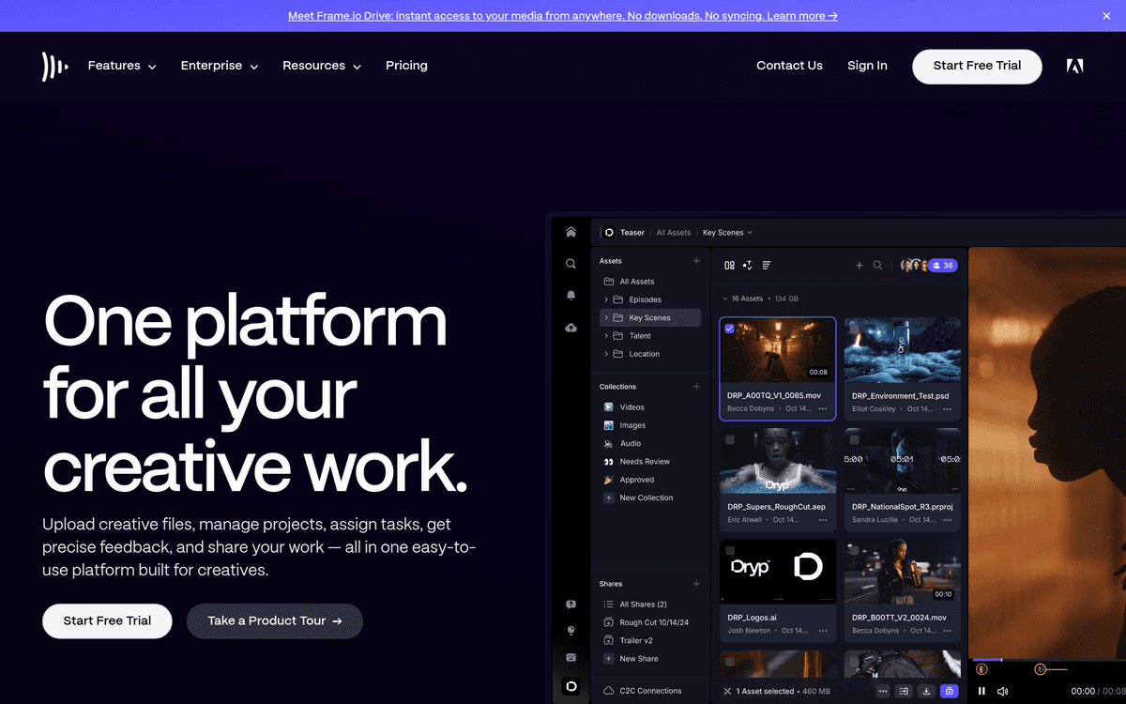Click the lightbulb tips icon

click(x=571, y=631)
